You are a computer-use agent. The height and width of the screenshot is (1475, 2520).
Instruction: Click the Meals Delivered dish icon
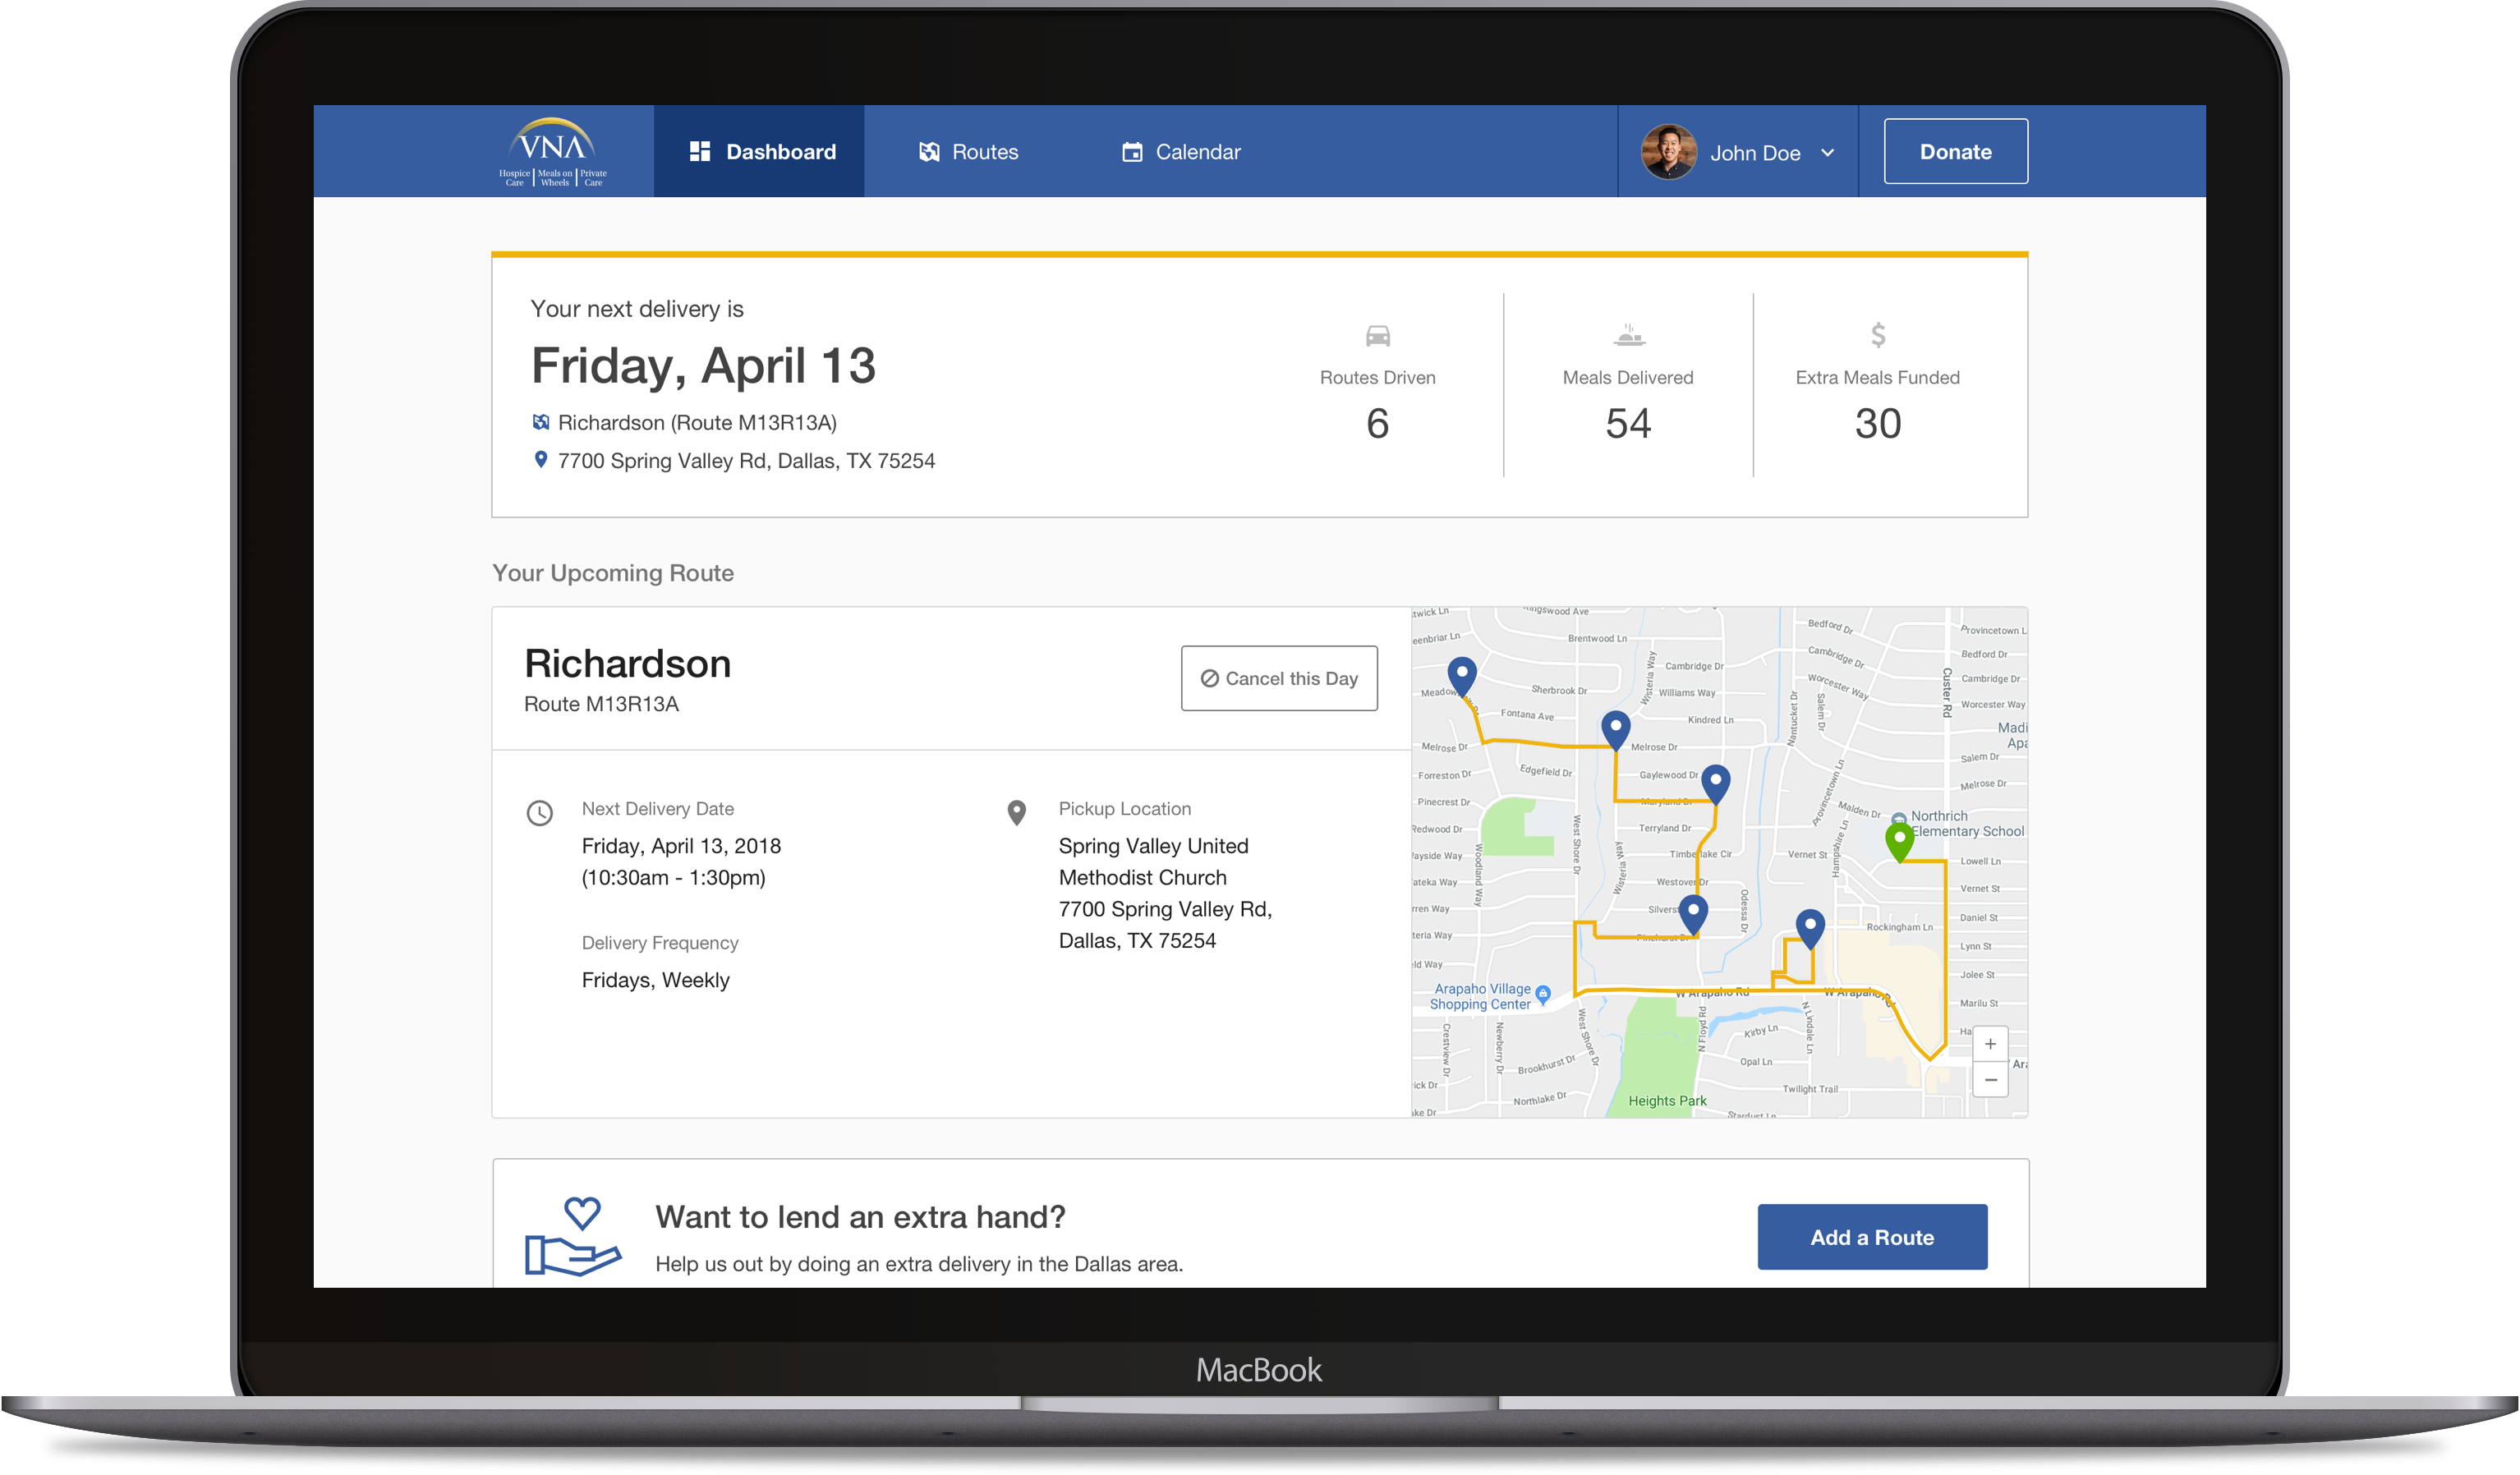[1629, 335]
